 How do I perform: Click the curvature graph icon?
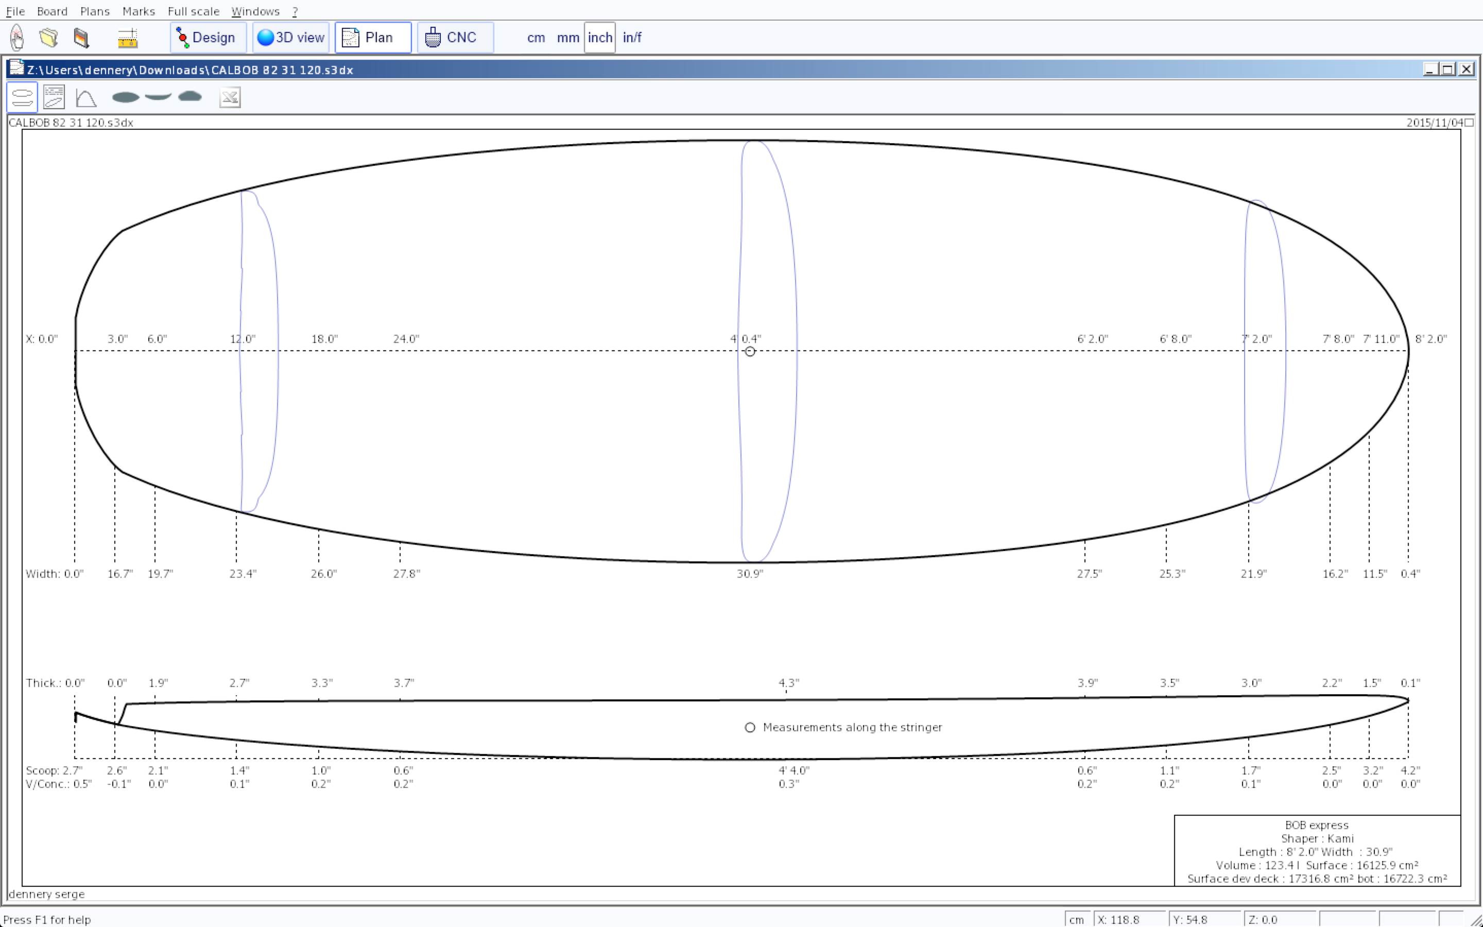[86, 97]
